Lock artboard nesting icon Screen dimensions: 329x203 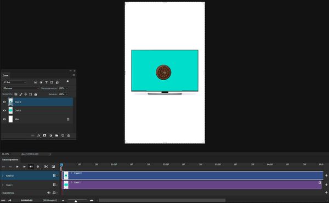(31, 94)
